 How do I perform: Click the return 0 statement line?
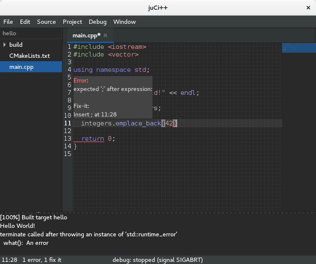98,139
